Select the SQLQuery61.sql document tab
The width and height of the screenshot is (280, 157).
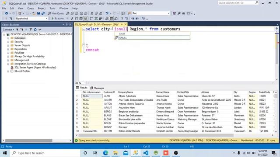coord(97,24)
